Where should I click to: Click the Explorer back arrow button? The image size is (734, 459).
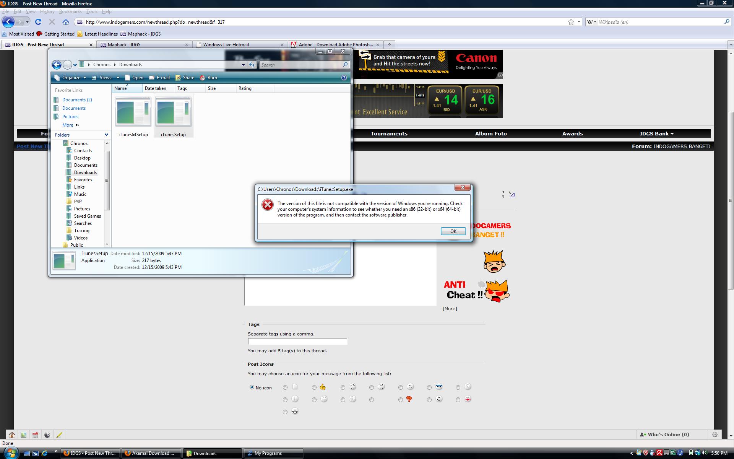57,65
